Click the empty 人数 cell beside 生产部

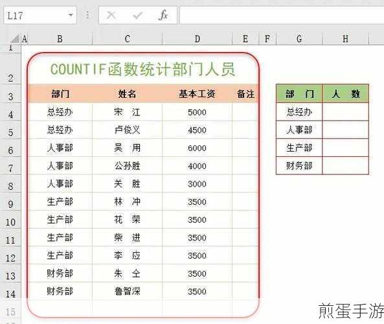[x=346, y=148]
